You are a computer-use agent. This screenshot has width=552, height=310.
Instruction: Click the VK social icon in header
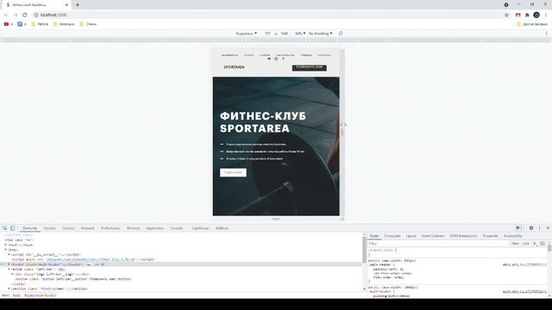click(269, 59)
